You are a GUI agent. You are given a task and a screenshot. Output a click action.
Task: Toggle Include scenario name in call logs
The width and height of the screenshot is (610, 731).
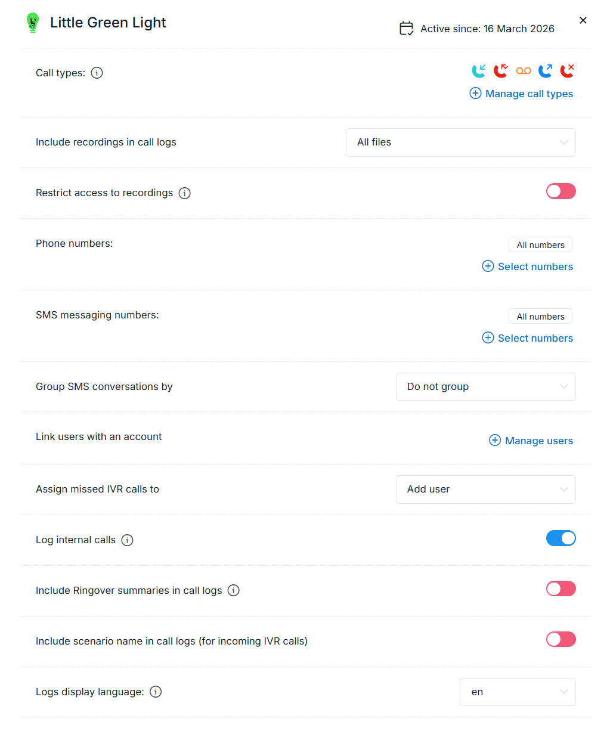561,640
